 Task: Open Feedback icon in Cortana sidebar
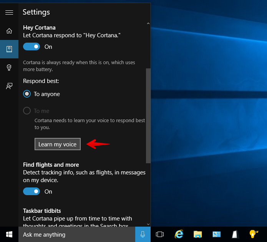(9, 86)
